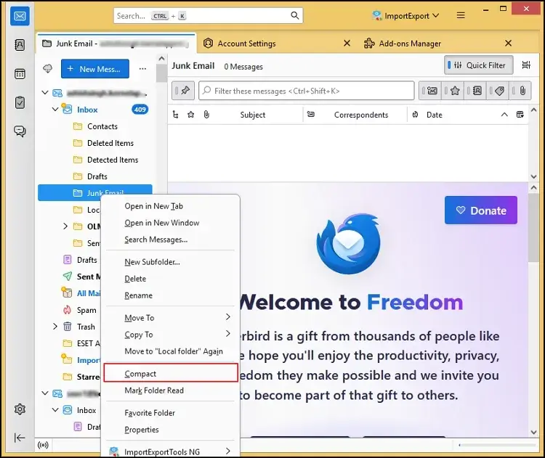Screen dimensions: 545x458
Task: Click Attachment column header paperclip
Action: click(206, 115)
